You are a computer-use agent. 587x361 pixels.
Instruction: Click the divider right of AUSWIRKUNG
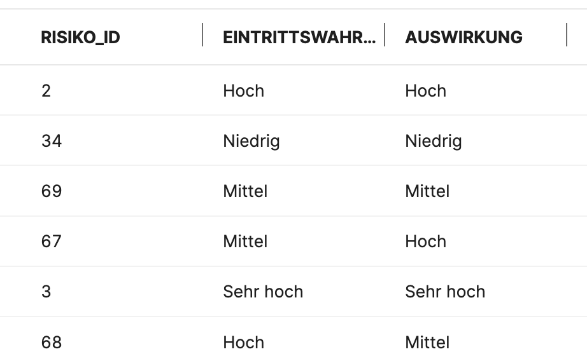tap(566, 35)
